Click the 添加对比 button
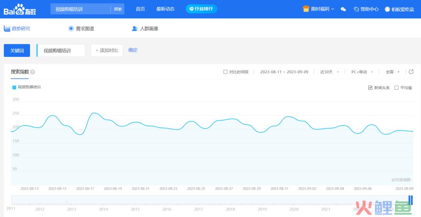The height and width of the screenshot is (217, 421). coord(107,51)
